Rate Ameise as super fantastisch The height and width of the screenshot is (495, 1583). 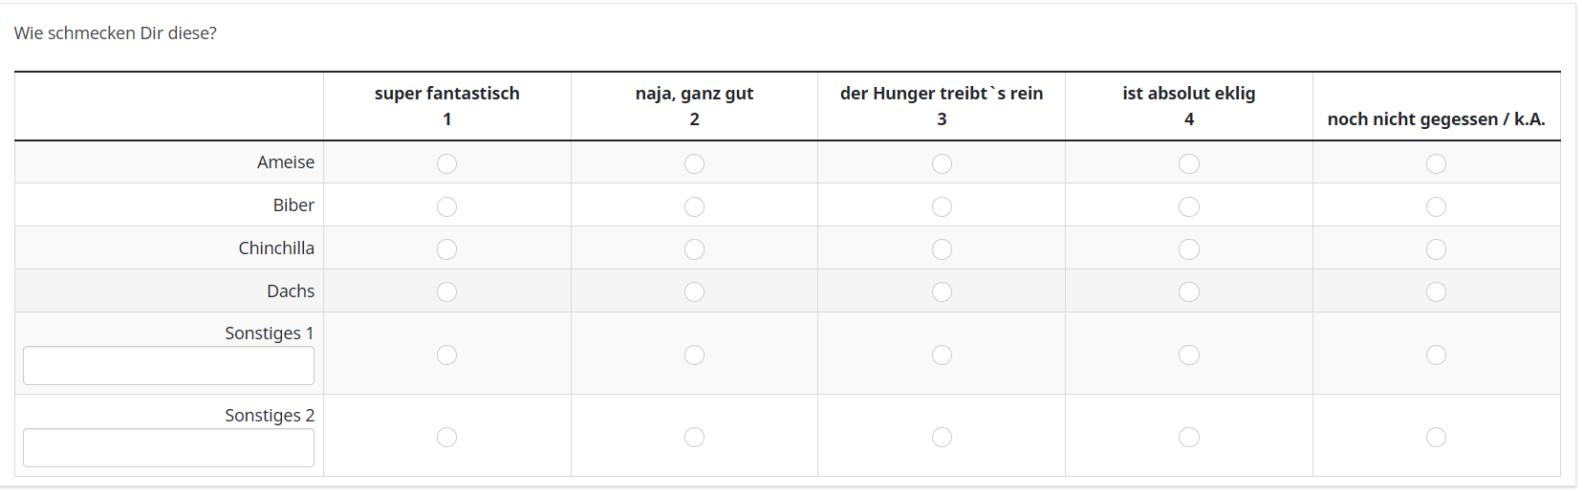click(x=446, y=163)
